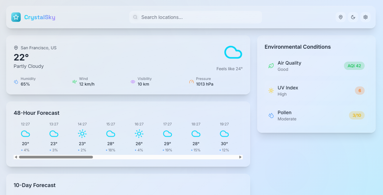This screenshot has height=195, width=383.
Task: Open the Settings gear icon
Action: tap(365, 17)
